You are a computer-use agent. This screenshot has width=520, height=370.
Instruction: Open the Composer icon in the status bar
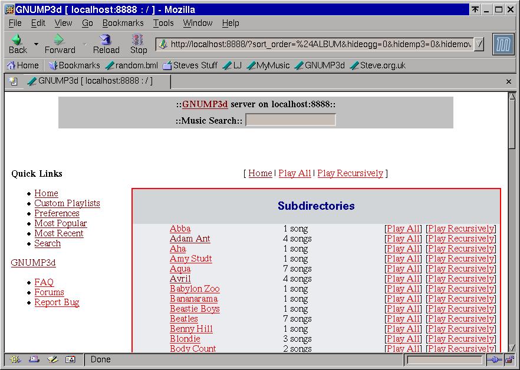[52, 359]
